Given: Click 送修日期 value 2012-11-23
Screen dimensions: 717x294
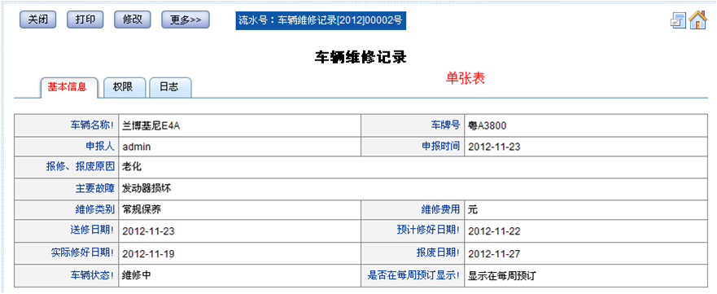Looking at the screenshot, I should (x=148, y=231).
